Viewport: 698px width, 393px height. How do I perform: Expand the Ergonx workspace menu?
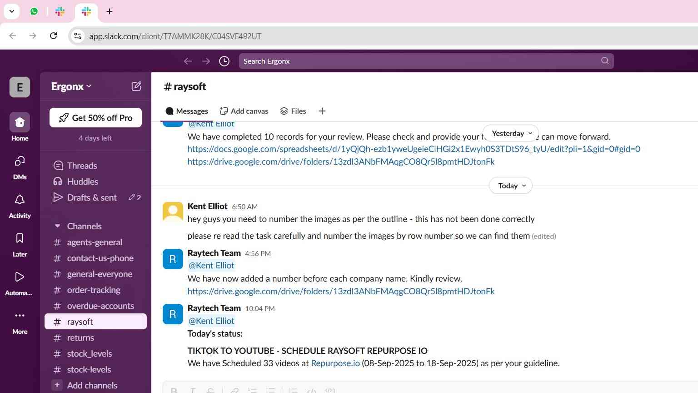pyautogui.click(x=71, y=86)
